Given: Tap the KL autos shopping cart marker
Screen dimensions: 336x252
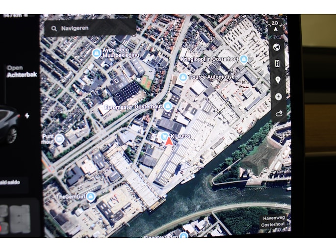Looking at the screenshot, I should point(165,135).
